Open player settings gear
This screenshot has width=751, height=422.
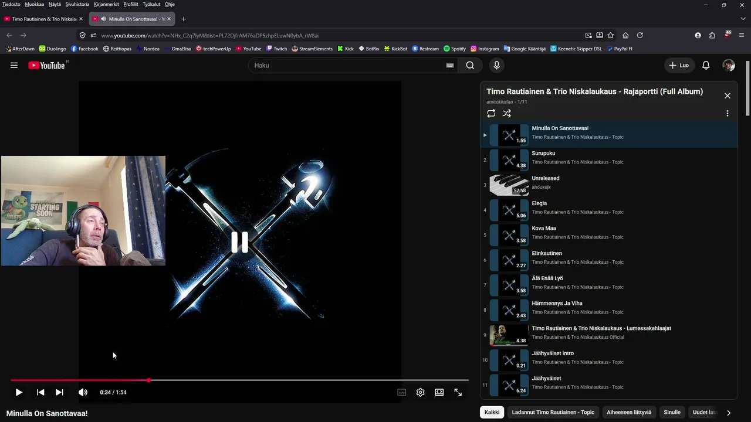[x=420, y=392]
